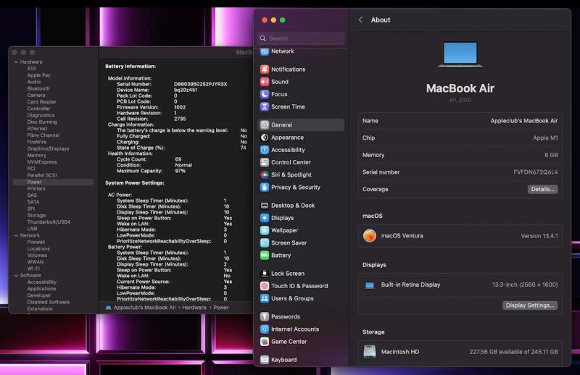This screenshot has width=580, height=375.
Task: Click the Apple M1 chip value
Action: 545,138
